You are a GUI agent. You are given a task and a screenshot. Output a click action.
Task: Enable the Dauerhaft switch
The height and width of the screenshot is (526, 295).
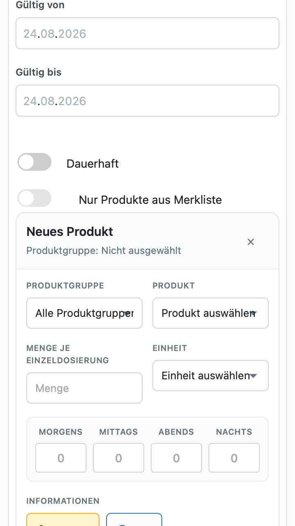click(34, 162)
